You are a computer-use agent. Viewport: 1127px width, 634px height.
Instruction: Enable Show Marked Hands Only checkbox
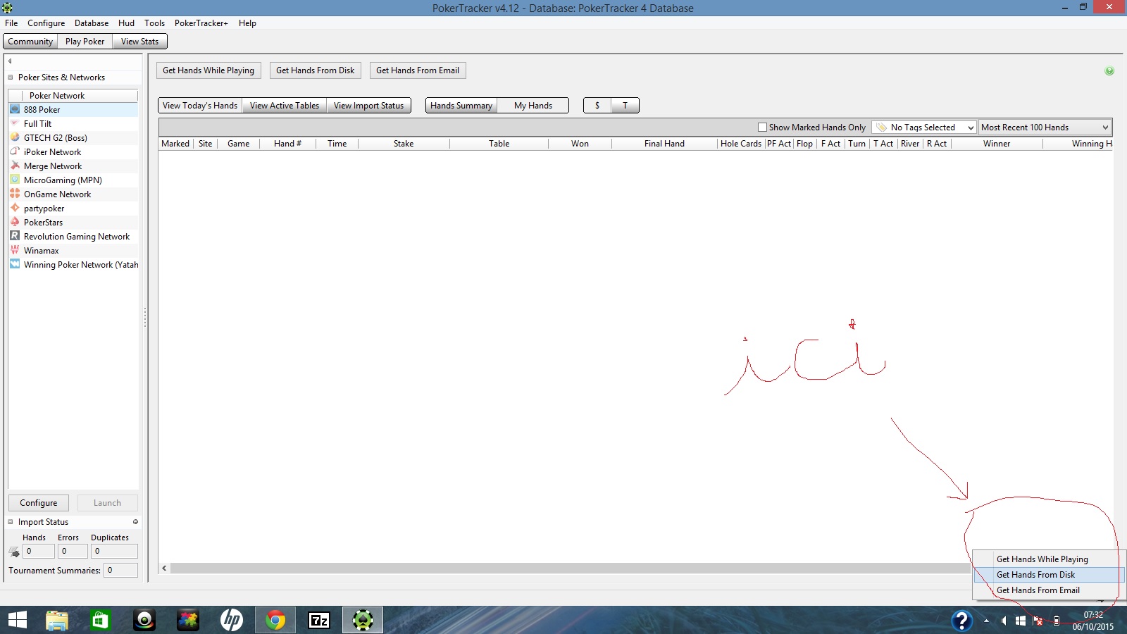pyautogui.click(x=762, y=128)
